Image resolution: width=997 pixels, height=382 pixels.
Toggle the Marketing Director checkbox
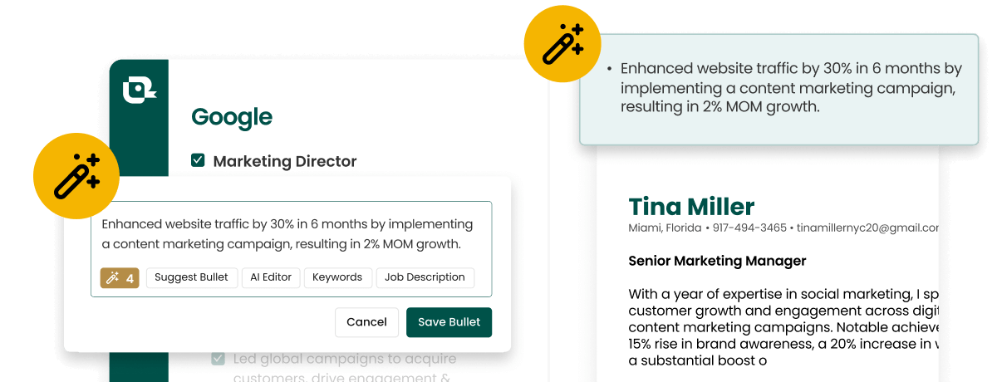pos(198,160)
